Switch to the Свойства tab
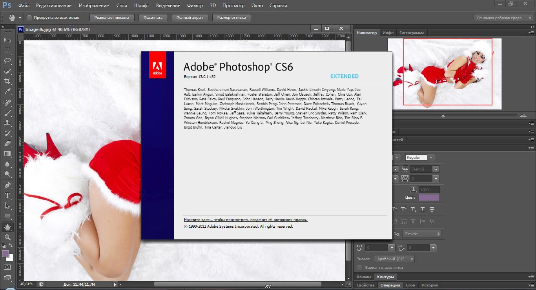The height and width of the screenshot is (290, 536). (366, 285)
